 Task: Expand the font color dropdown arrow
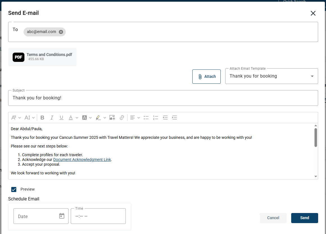point(77,118)
